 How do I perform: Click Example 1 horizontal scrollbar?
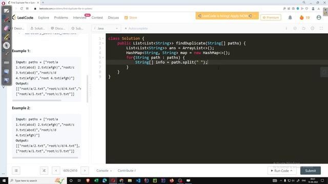pos(37,100)
